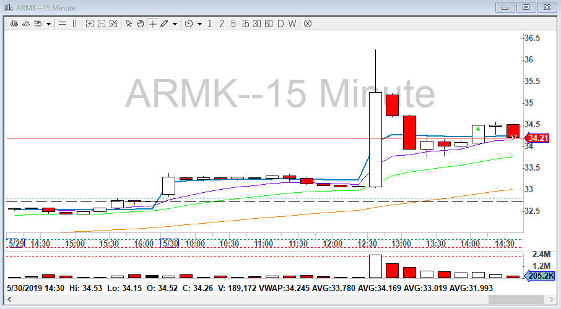Click the candlestick chart type icon

pos(14,23)
